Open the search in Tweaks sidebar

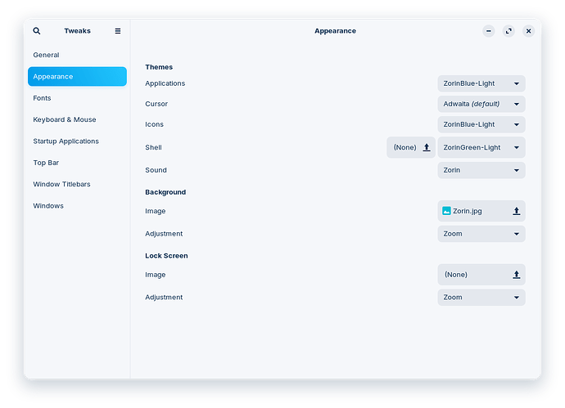pyautogui.click(x=37, y=31)
